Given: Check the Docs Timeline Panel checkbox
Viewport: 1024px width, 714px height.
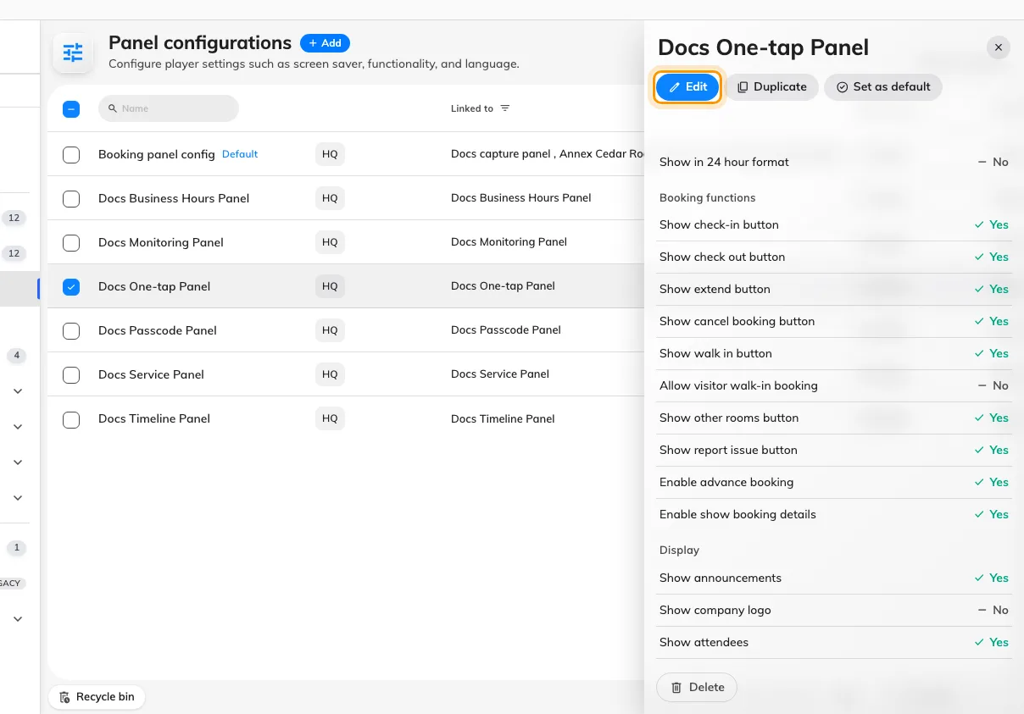Looking at the screenshot, I should point(71,418).
